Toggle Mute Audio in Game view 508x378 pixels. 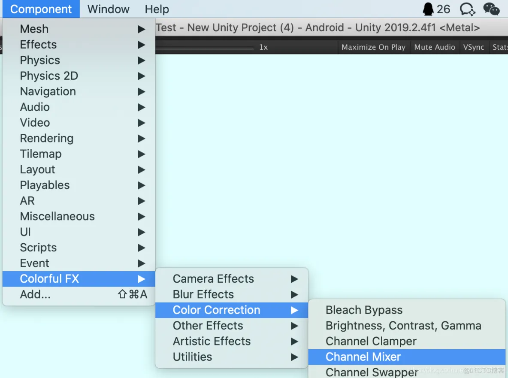(x=435, y=47)
